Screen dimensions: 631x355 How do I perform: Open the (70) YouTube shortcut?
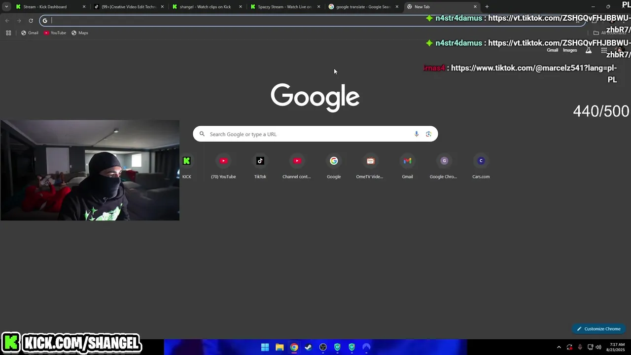coord(223,166)
